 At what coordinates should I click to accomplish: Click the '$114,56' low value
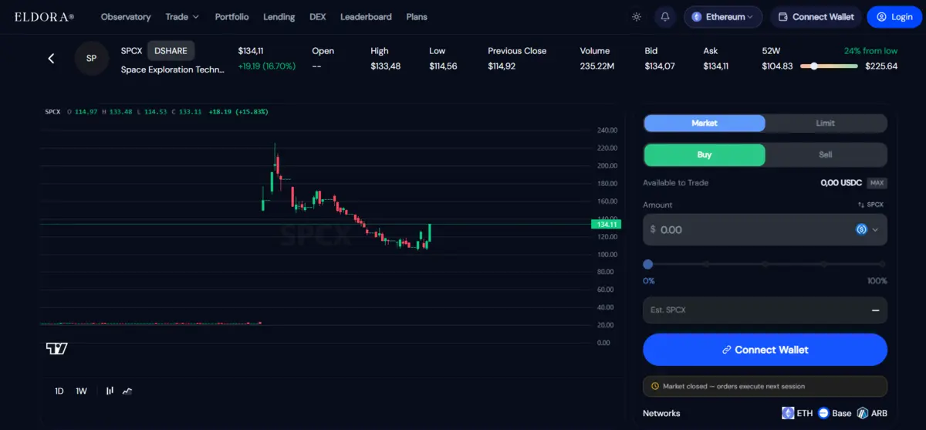coord(443,66)
